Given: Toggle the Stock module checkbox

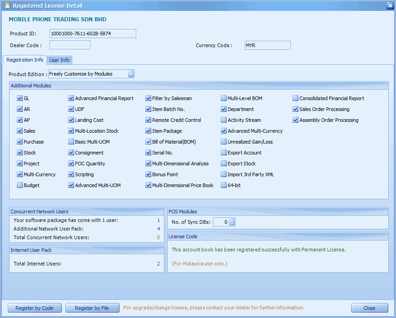Looking at the screenshot, I should (x=20, y=153).
